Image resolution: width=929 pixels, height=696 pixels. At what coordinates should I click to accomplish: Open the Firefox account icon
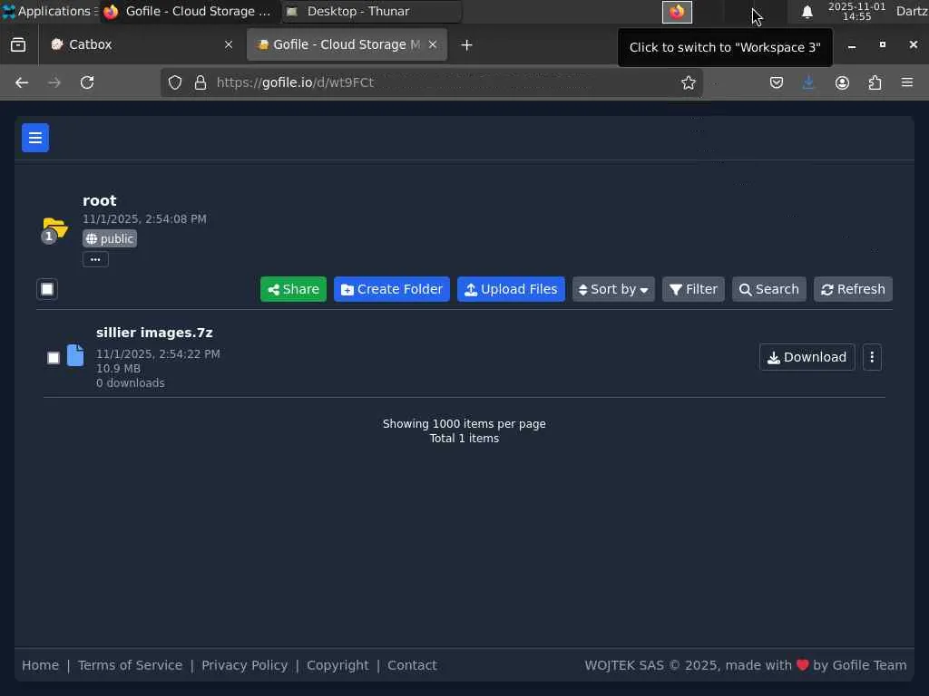[842, 82]
